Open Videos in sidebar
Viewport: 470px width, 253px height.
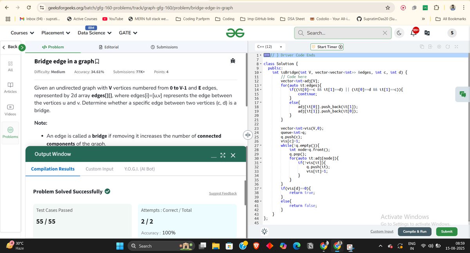[11, 110]
